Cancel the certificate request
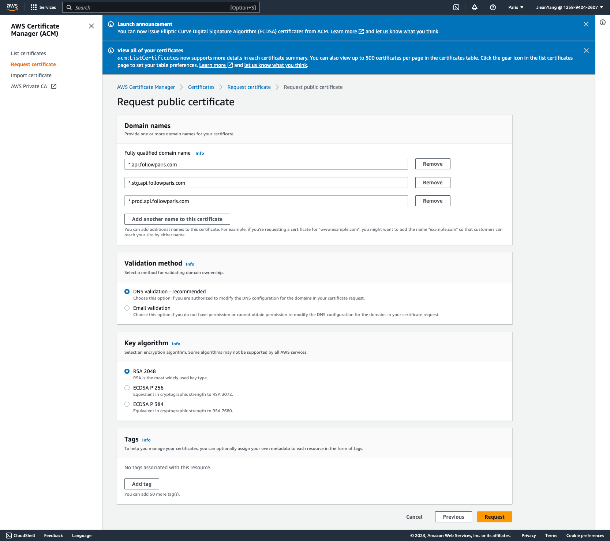The image size is (610, 541). (x=414, y=517)
